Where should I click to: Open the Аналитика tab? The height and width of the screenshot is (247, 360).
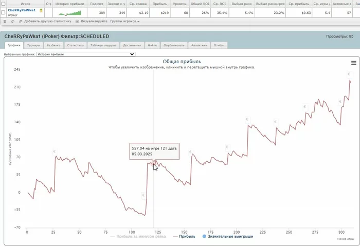point(199,45)
